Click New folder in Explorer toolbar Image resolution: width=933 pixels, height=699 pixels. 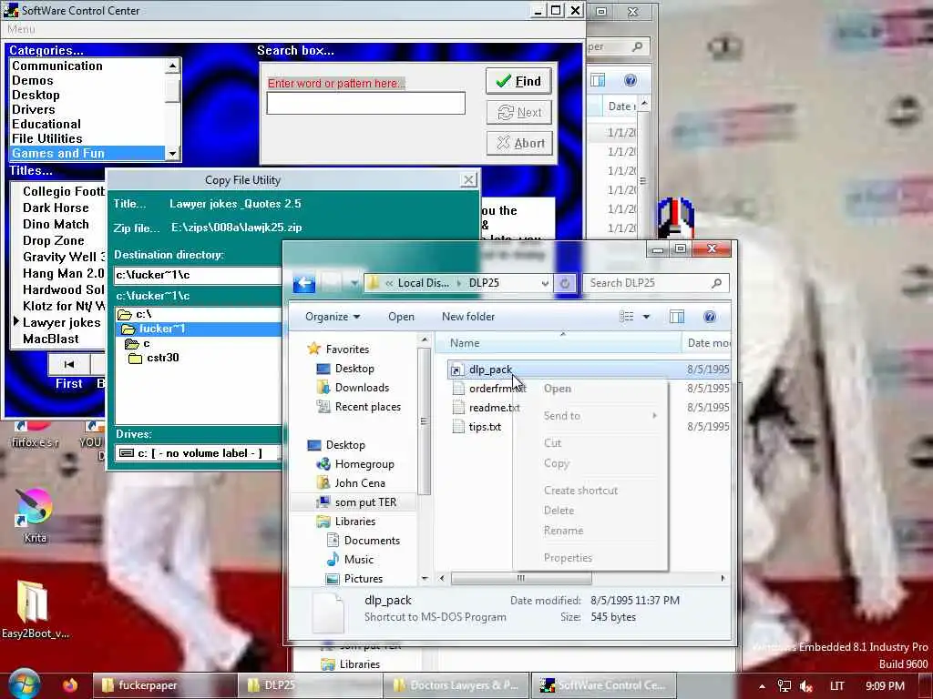468,317
